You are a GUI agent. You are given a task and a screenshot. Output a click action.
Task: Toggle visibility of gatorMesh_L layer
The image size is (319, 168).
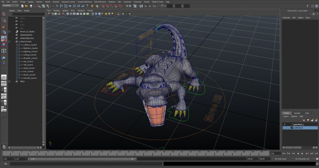(285, 124)
